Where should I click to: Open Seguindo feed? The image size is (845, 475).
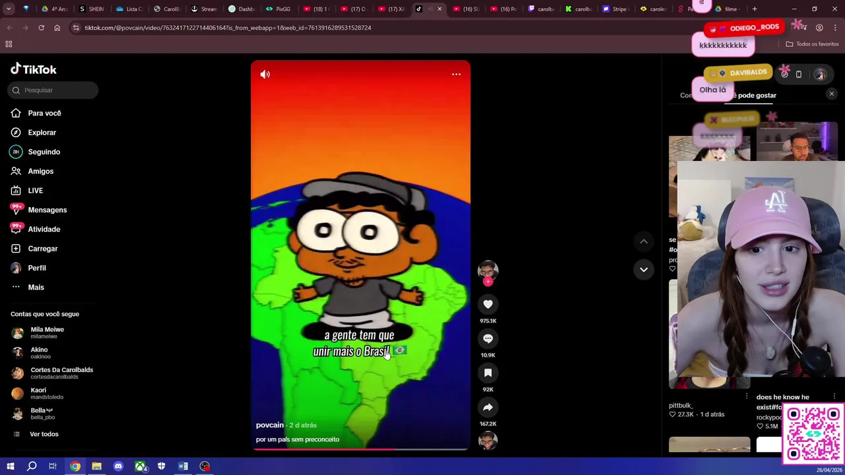point(44,152)
